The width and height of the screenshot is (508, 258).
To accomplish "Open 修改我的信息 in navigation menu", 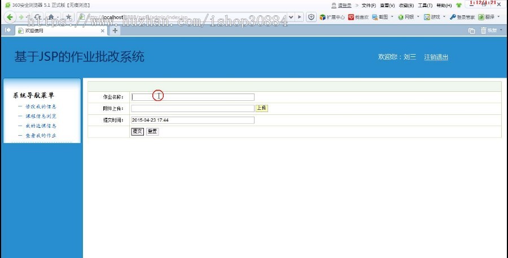I will 41,106.
